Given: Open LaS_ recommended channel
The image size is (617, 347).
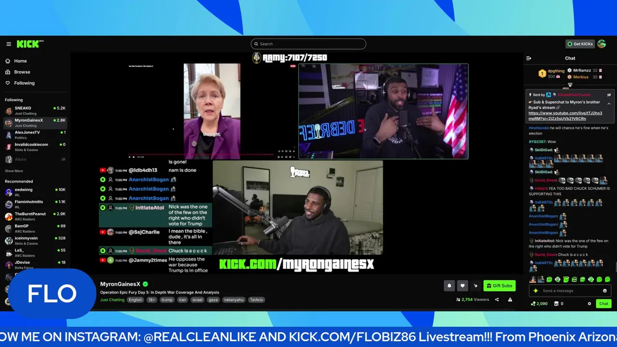Looking at the screenshot, I should (35, 253).
